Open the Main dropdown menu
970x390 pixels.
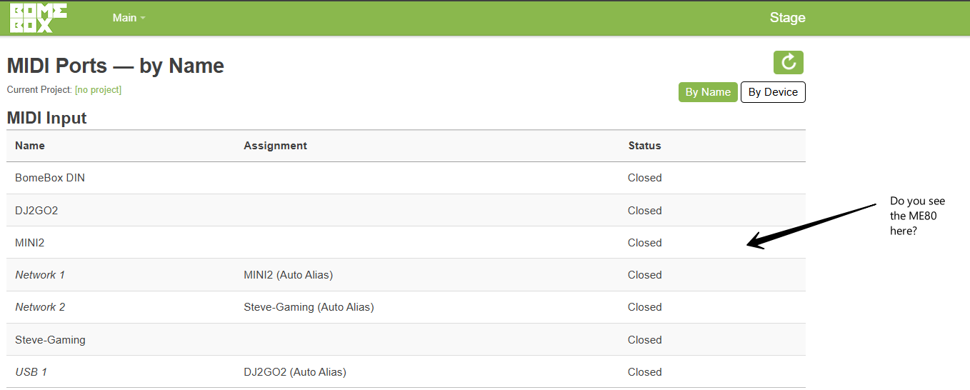129,18
